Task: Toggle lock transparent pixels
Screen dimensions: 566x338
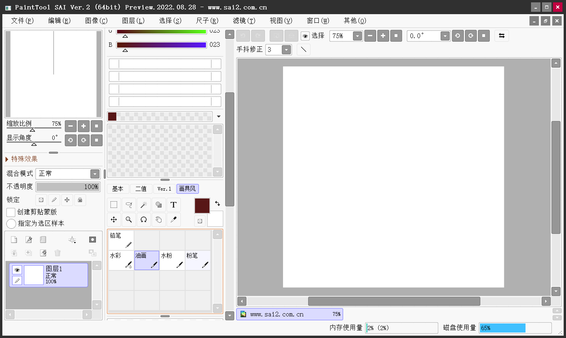Action: point(41,200)
